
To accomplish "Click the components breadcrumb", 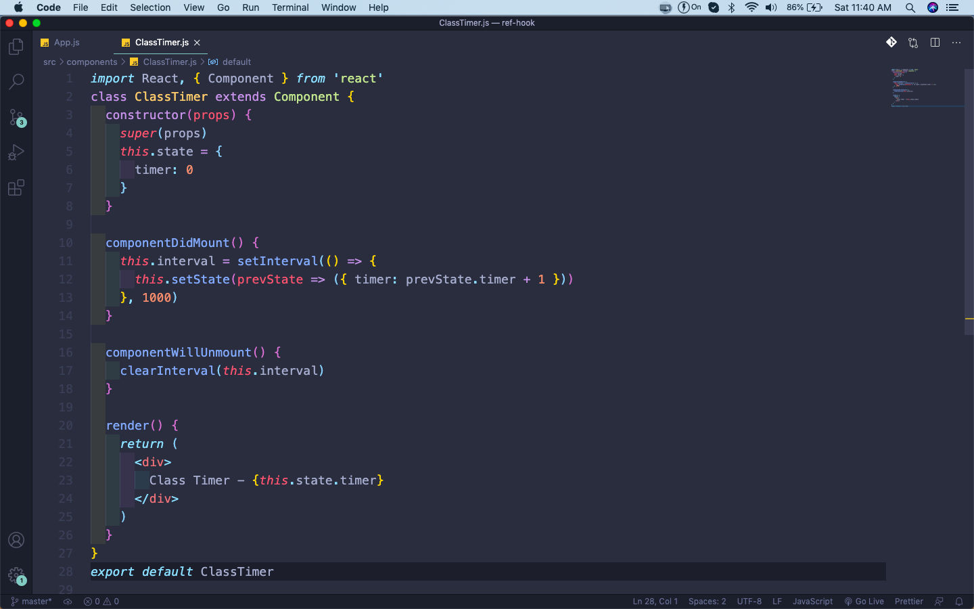I will (92, 62).
